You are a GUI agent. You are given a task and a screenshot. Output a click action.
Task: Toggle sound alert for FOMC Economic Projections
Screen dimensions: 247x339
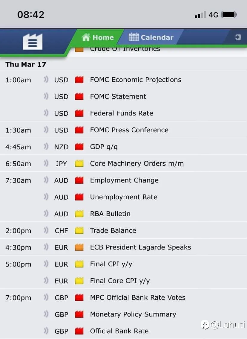click(x=46, y=79)
